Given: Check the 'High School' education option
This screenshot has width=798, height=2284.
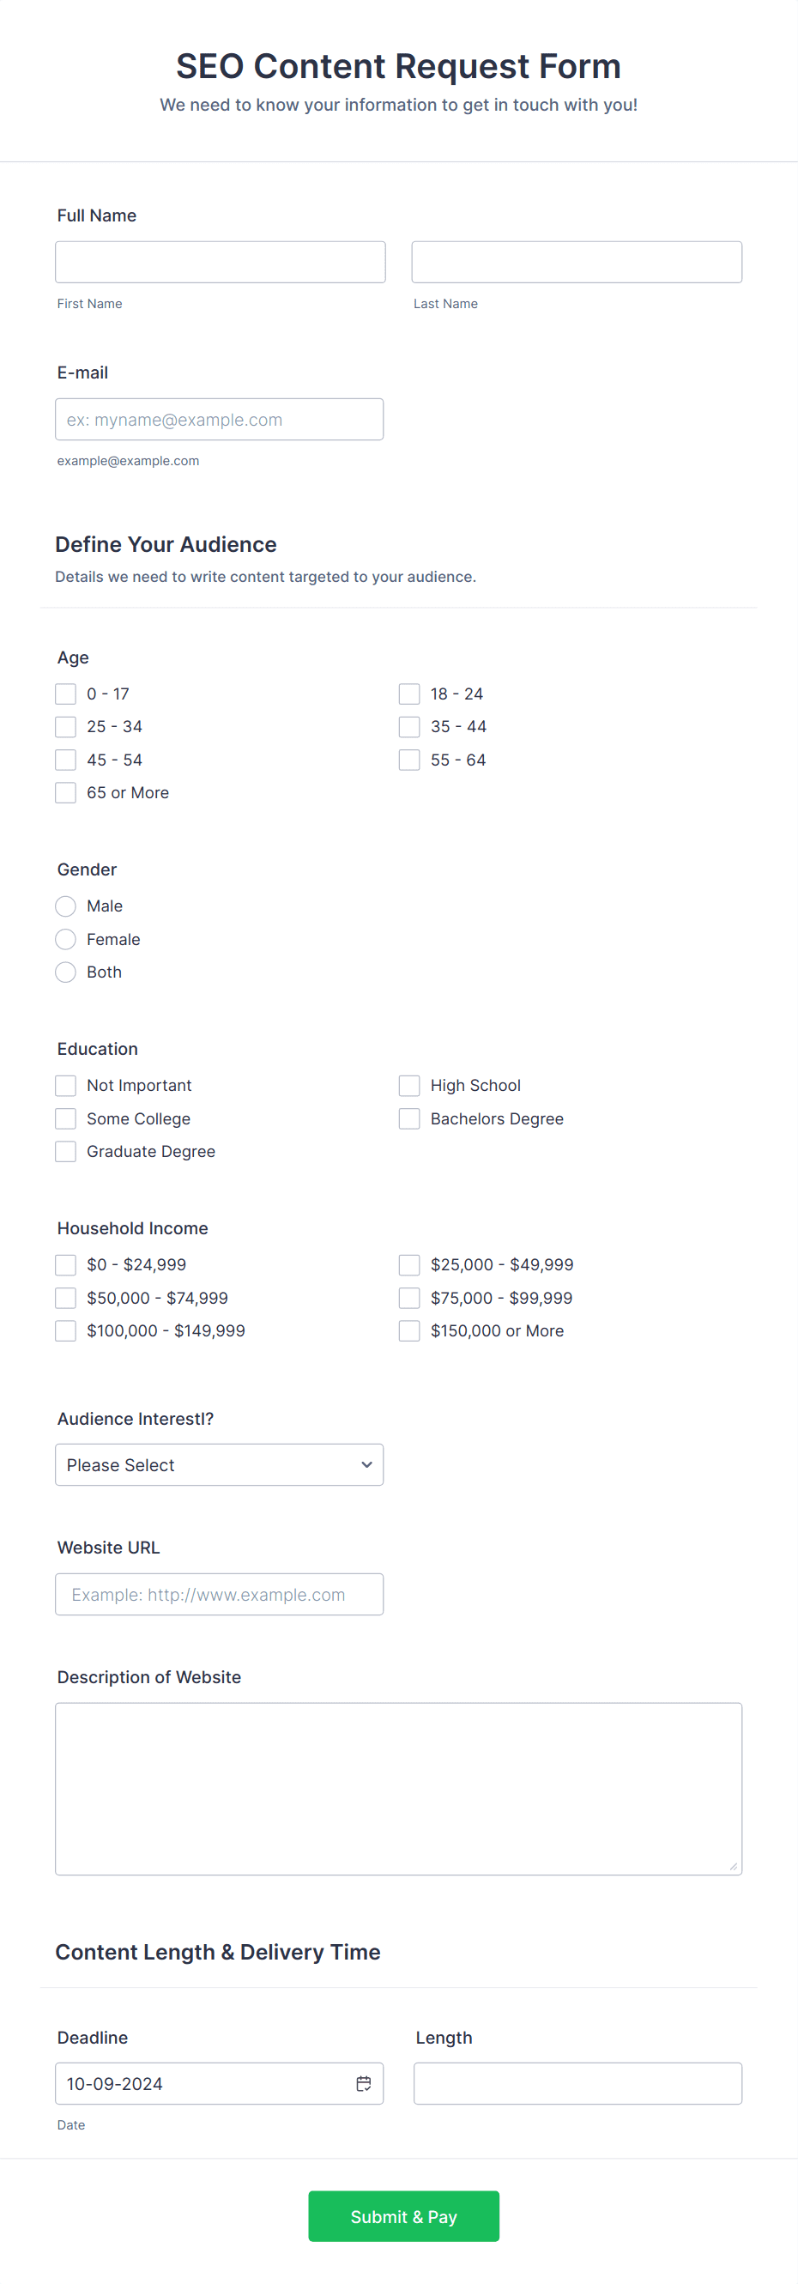Looking at the screenshot, I should pos(408,1085).
